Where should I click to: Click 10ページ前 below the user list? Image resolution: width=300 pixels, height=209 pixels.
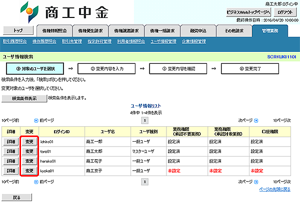pos(10,182)
